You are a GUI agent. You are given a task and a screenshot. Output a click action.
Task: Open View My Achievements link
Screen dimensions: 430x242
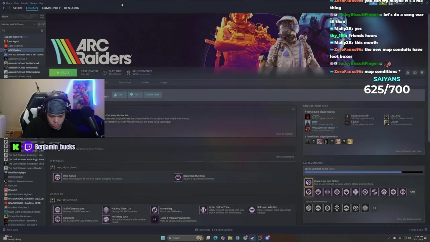pos(409,219)
